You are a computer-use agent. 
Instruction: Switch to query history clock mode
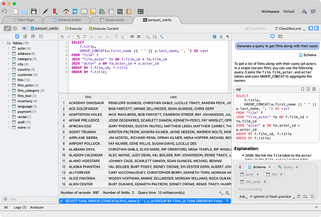(15, 28)
